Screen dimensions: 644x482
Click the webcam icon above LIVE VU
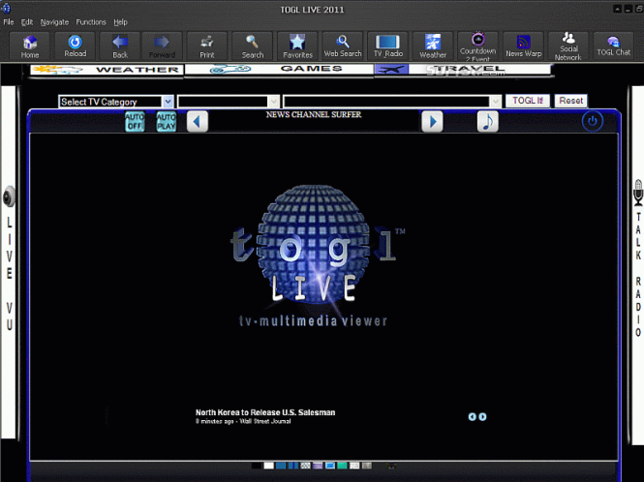[x=9, y=196]
